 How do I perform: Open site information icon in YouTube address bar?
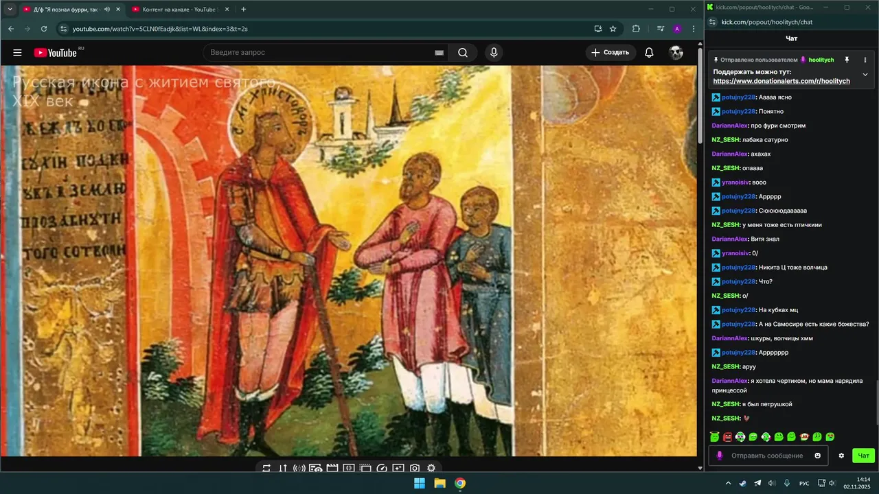64,29
